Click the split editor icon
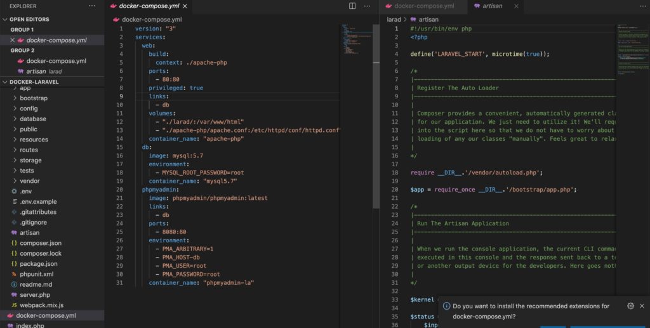The width and height of the screenshot is (650, 328). (353, 6)
